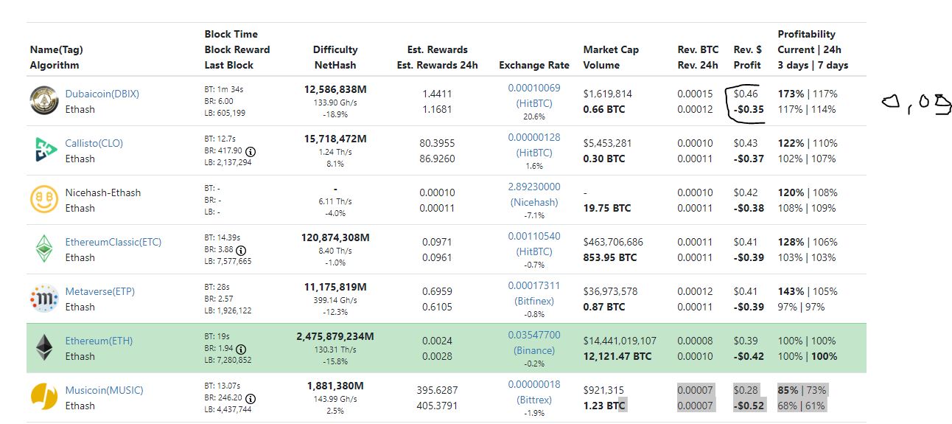Click Musicoin difficulty 1,881,380M
Viewport: 952px width, 424px height.
(x=335, y=386)
